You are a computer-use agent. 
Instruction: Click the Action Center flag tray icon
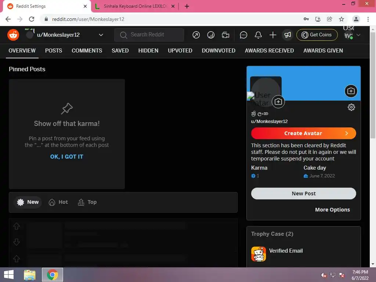click(341, 275)
